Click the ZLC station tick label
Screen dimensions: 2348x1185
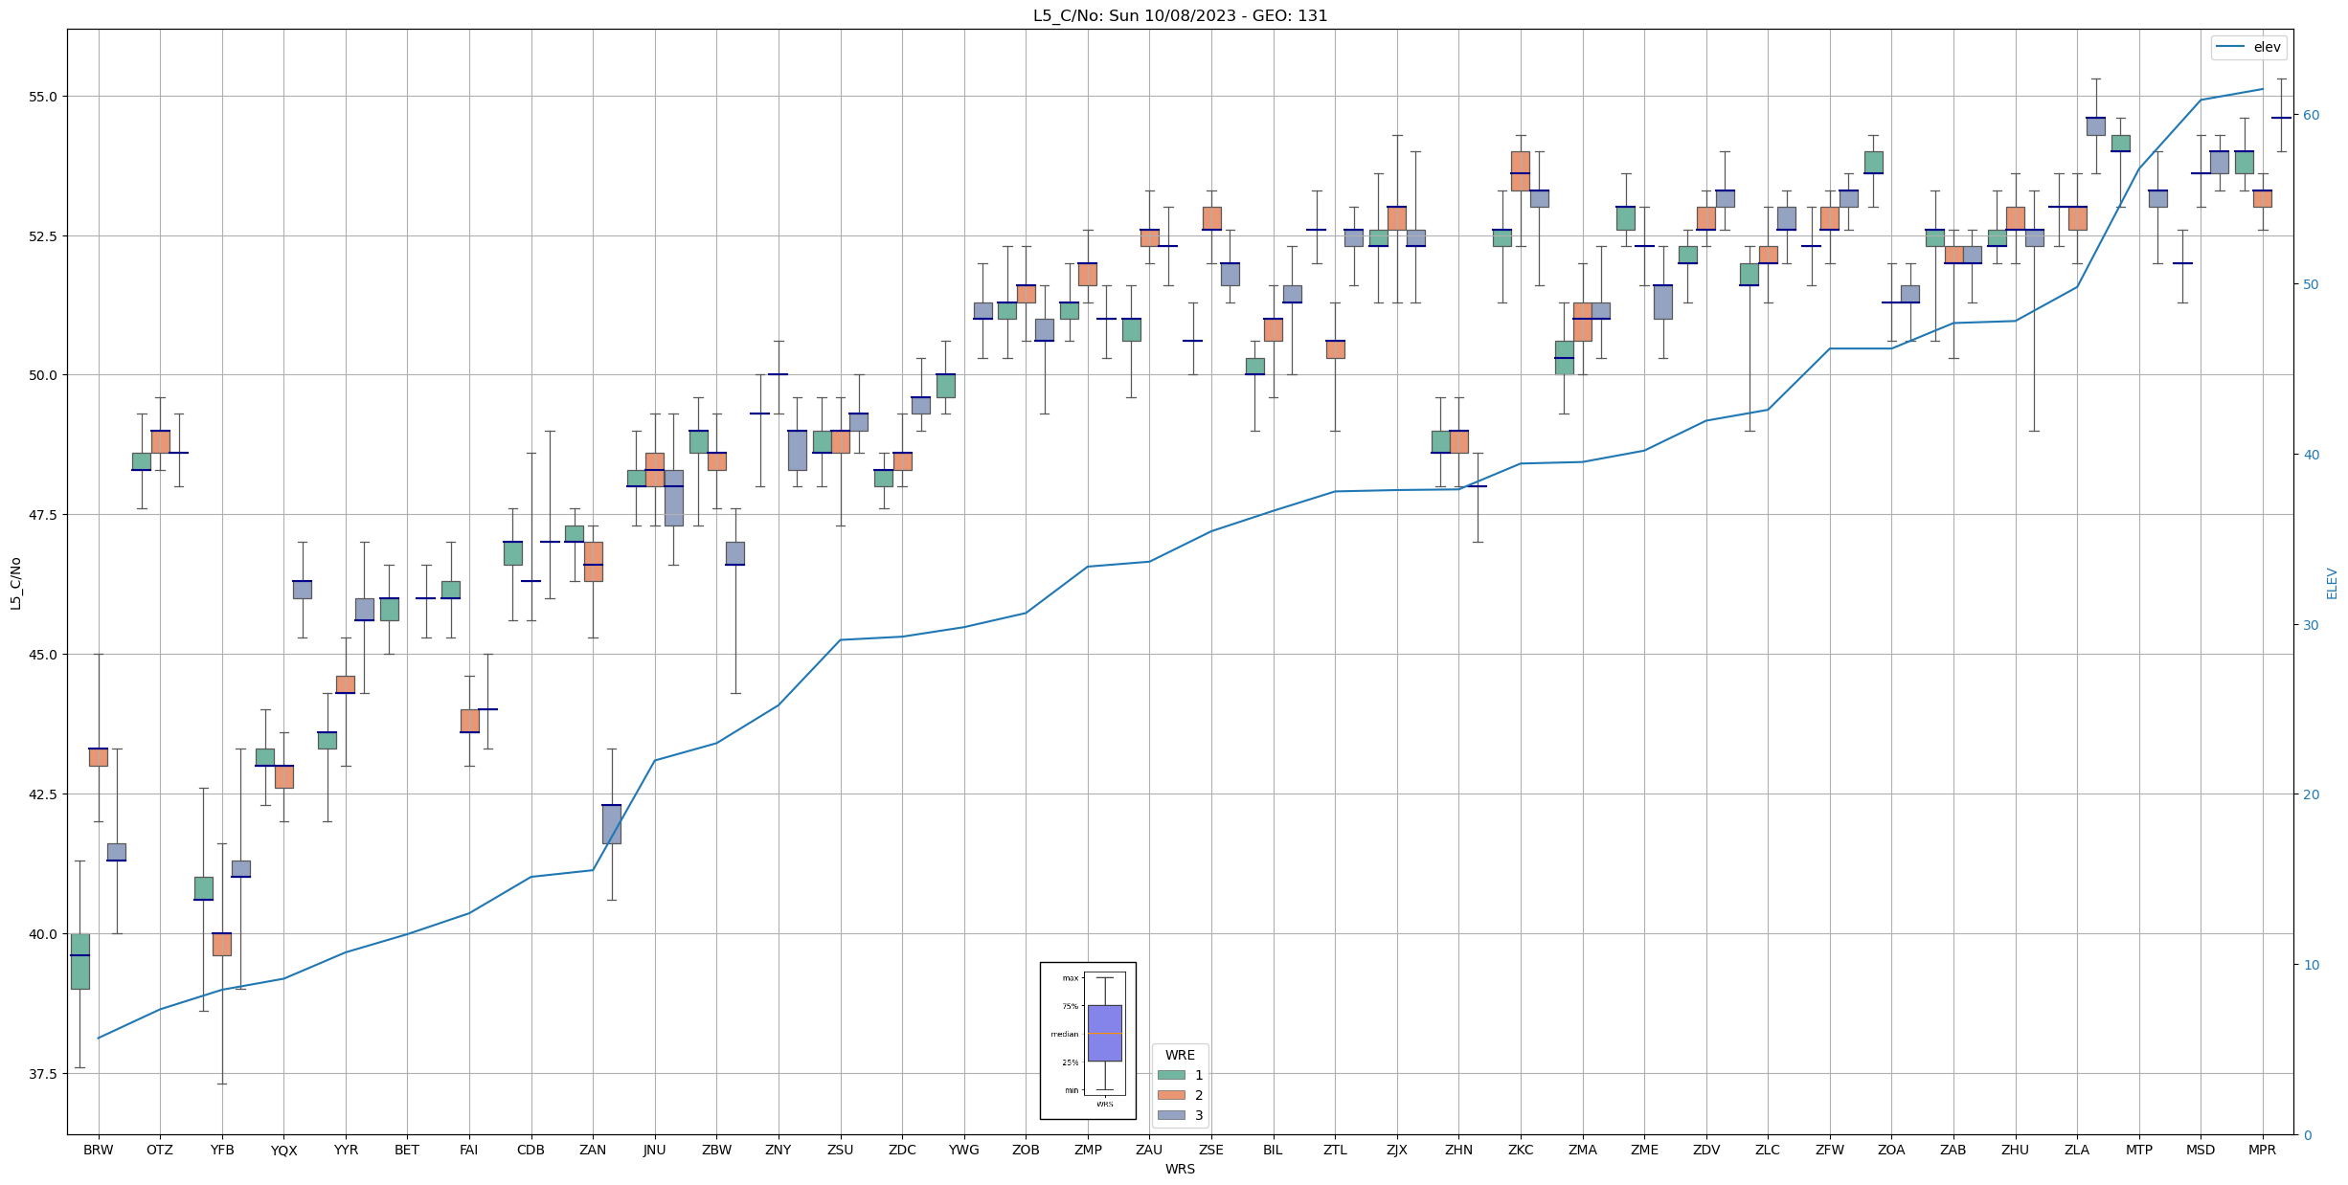click(x=1768, y=1150)
